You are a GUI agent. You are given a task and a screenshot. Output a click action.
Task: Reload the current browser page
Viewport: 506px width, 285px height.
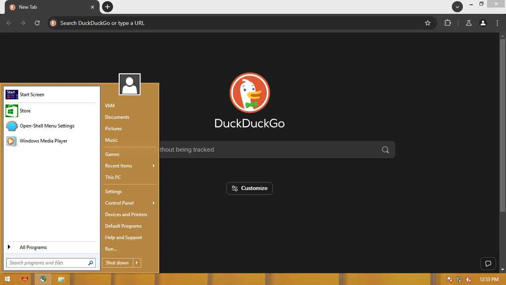[37, 23]
